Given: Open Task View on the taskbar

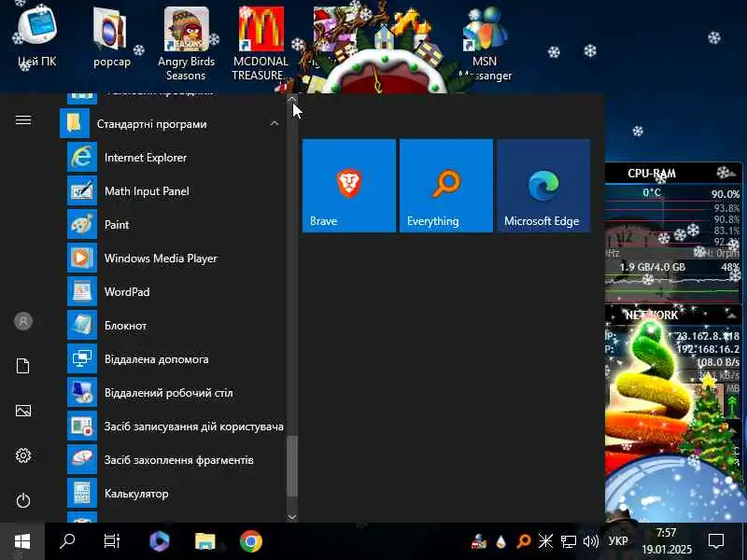Looking at the screenshot, I should [x=112, y=541].
